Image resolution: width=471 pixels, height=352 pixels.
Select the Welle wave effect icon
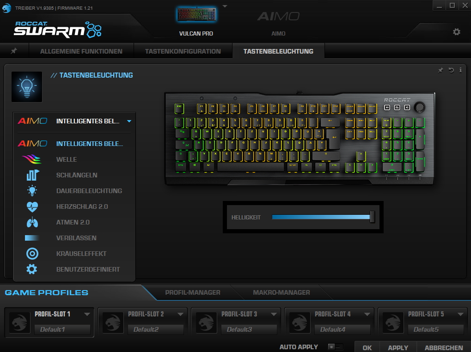pyautogui.click(x=32, y=159)
